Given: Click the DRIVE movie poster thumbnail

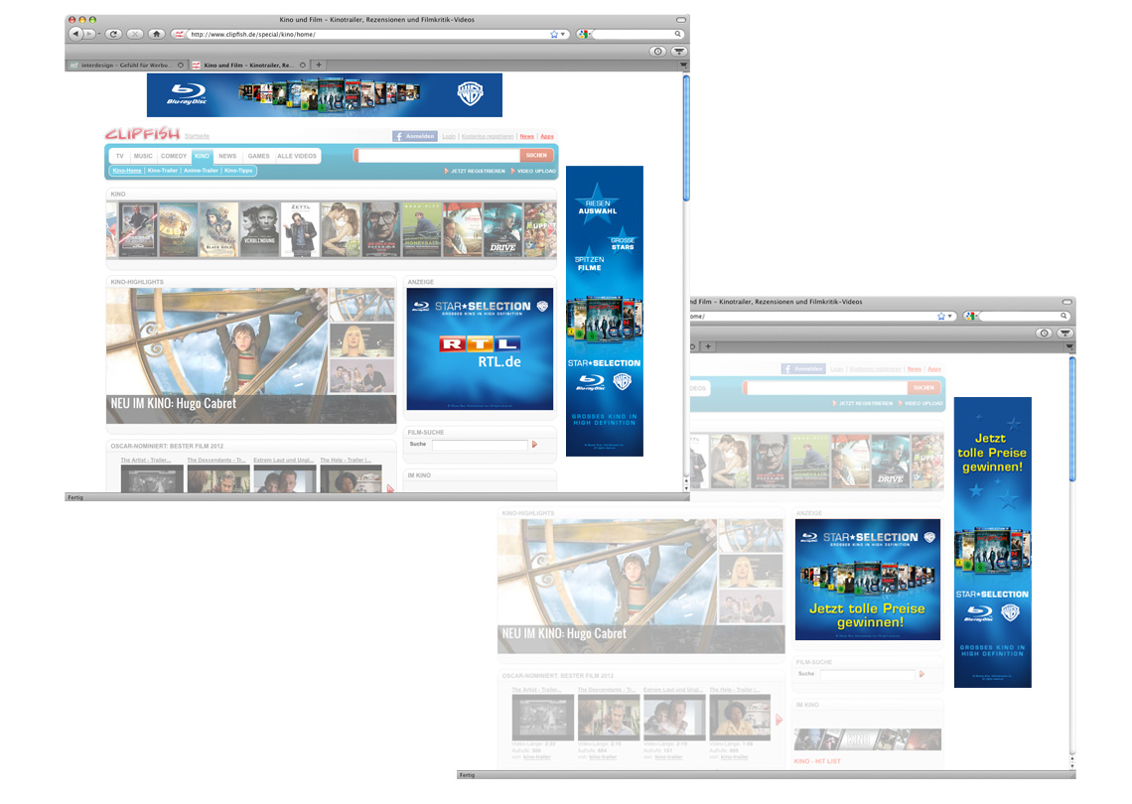Looking at the screenshot, I should point(502,229).
